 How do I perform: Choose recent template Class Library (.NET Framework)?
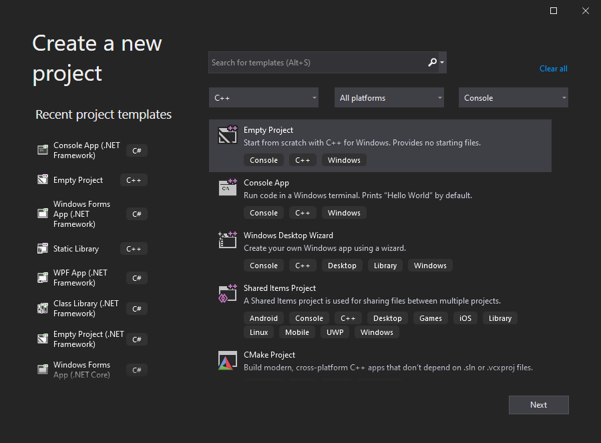tap(86, 308)
